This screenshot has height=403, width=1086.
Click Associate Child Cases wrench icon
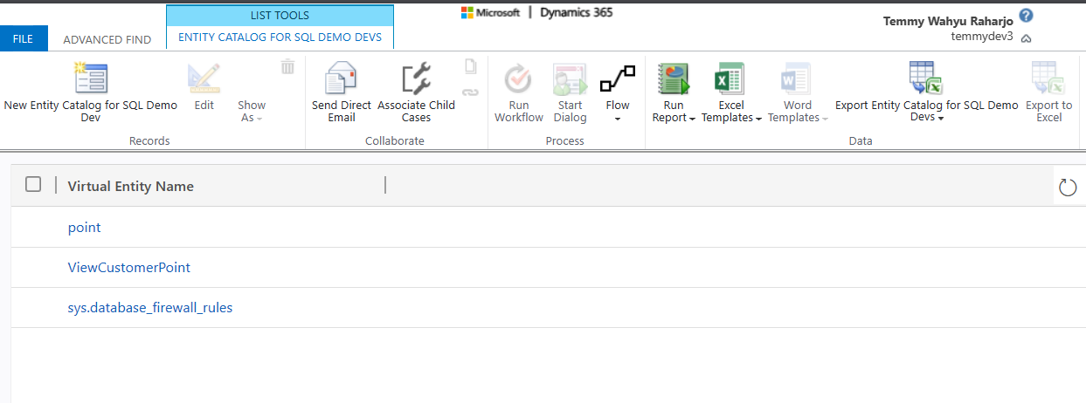pos(416,79)
